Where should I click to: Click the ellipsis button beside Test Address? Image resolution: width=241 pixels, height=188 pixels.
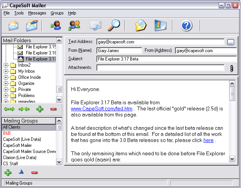(x=230, y=42)
